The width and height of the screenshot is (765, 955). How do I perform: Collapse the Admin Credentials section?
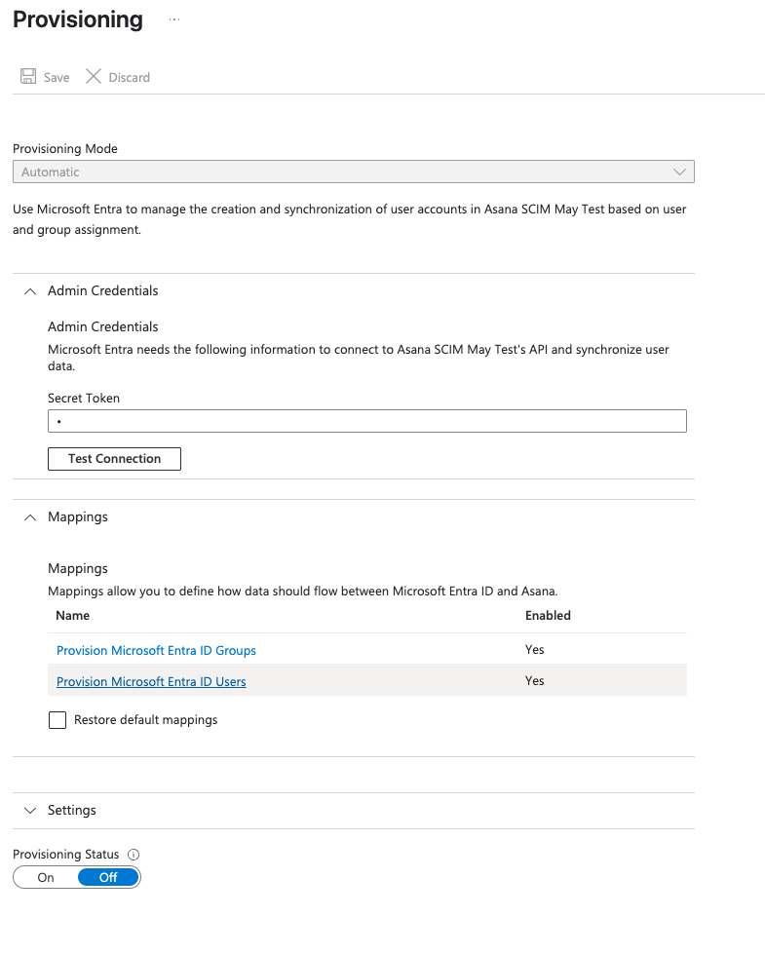coord(30,290)
